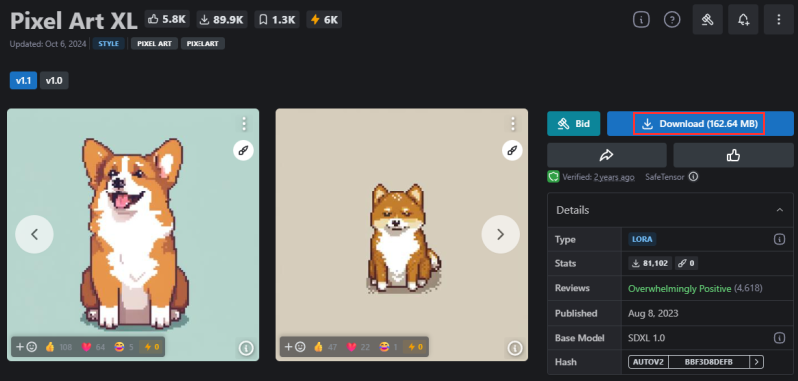Click the STYLE tag
Image resolution: width=798 pixels, height=381 pixels.
pos(108,44)
